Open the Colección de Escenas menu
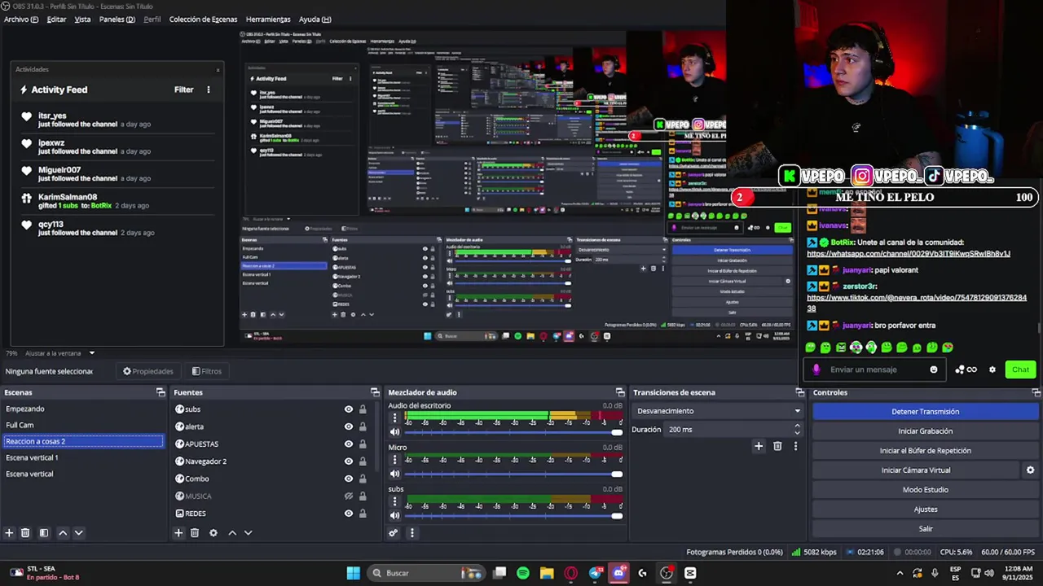The image size is (1043, 586). pyautogui.click(x=203, y=20)
